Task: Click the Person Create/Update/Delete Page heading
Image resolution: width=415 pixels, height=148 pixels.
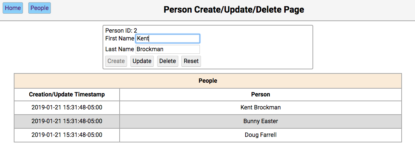Action: point(234,10)
